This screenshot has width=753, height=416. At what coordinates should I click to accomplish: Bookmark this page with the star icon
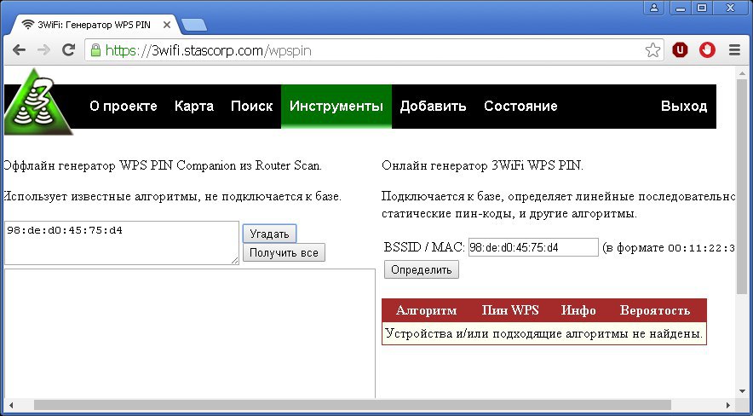click(652, 50)
